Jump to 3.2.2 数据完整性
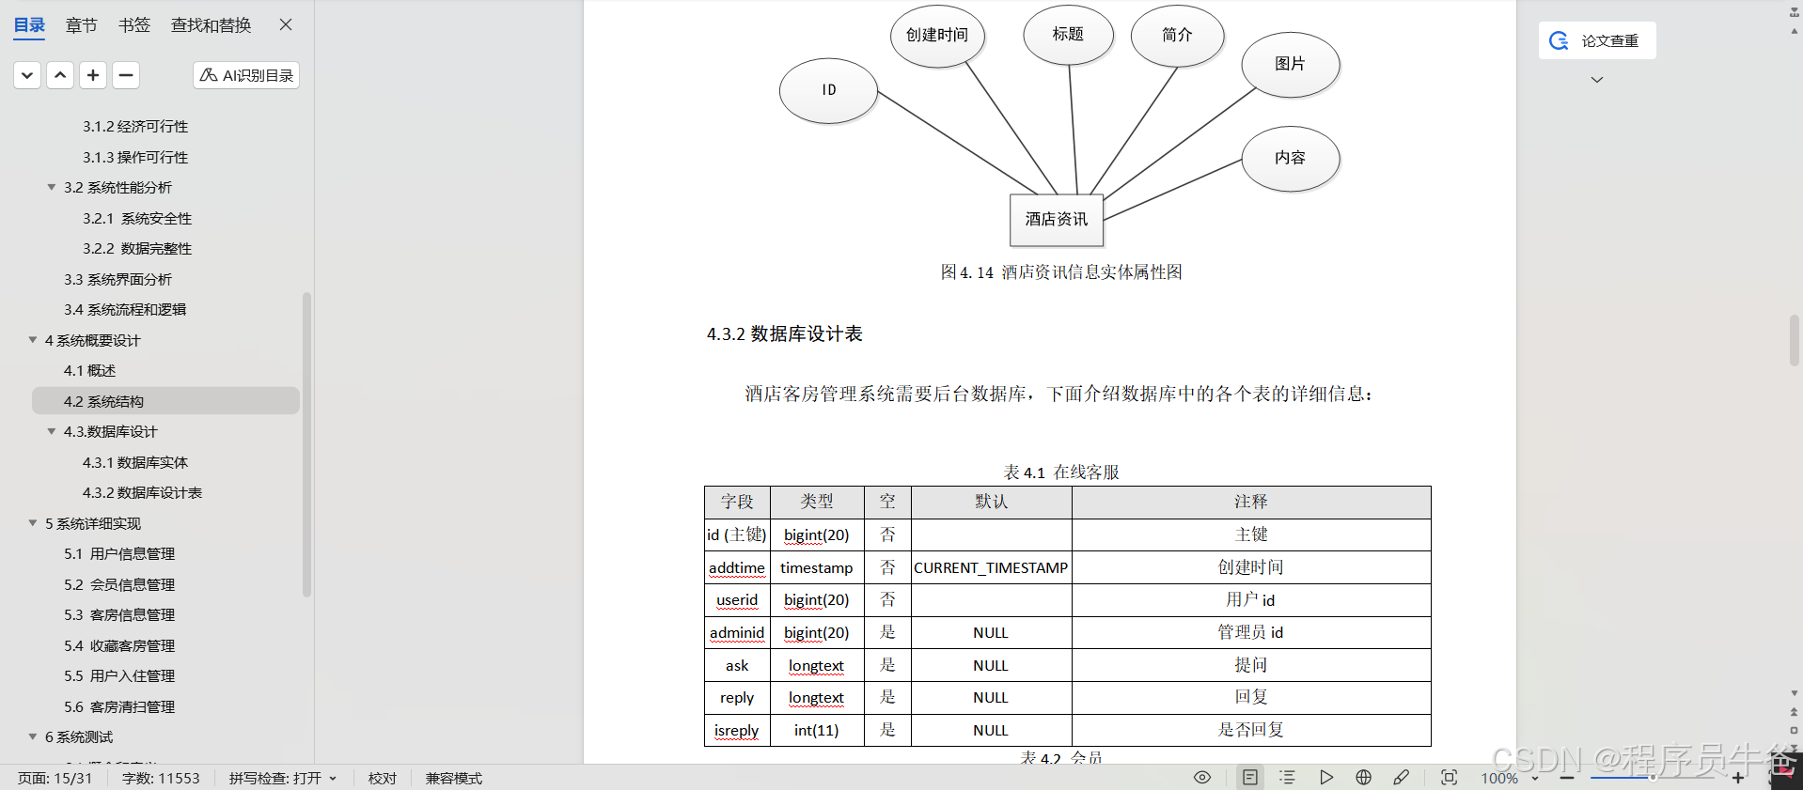Viewport: 1803px width, 790px height. 137,248
